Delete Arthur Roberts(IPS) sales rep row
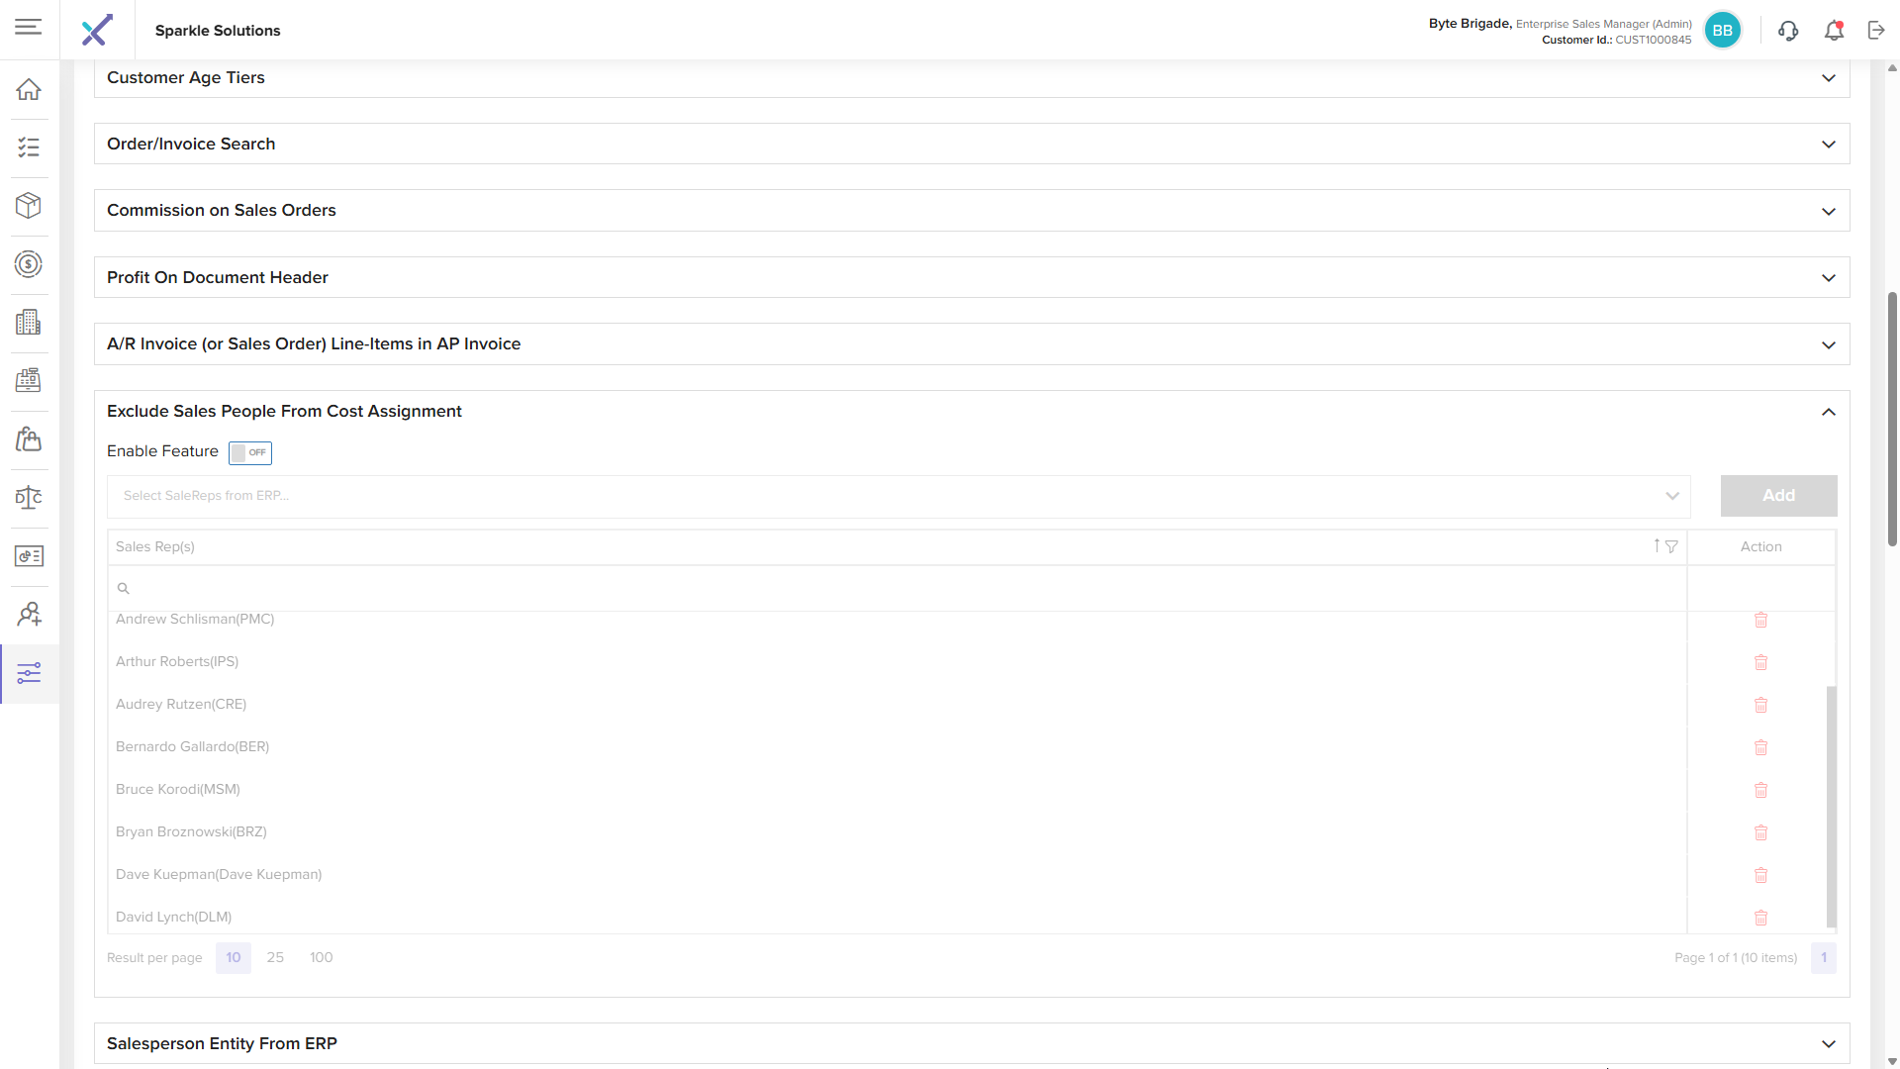The image size is (1900, 1069). (1760, 662)
